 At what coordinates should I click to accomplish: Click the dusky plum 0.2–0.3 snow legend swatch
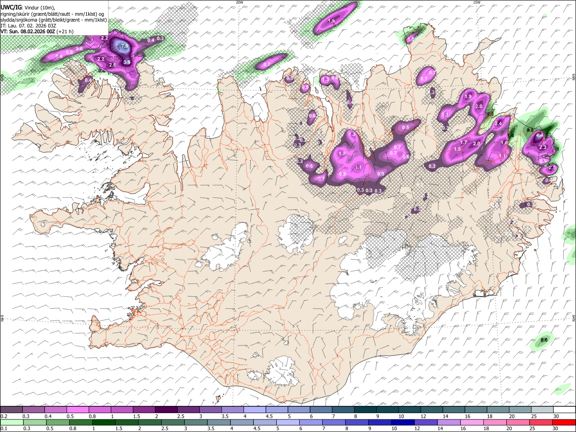coord(11,409)
